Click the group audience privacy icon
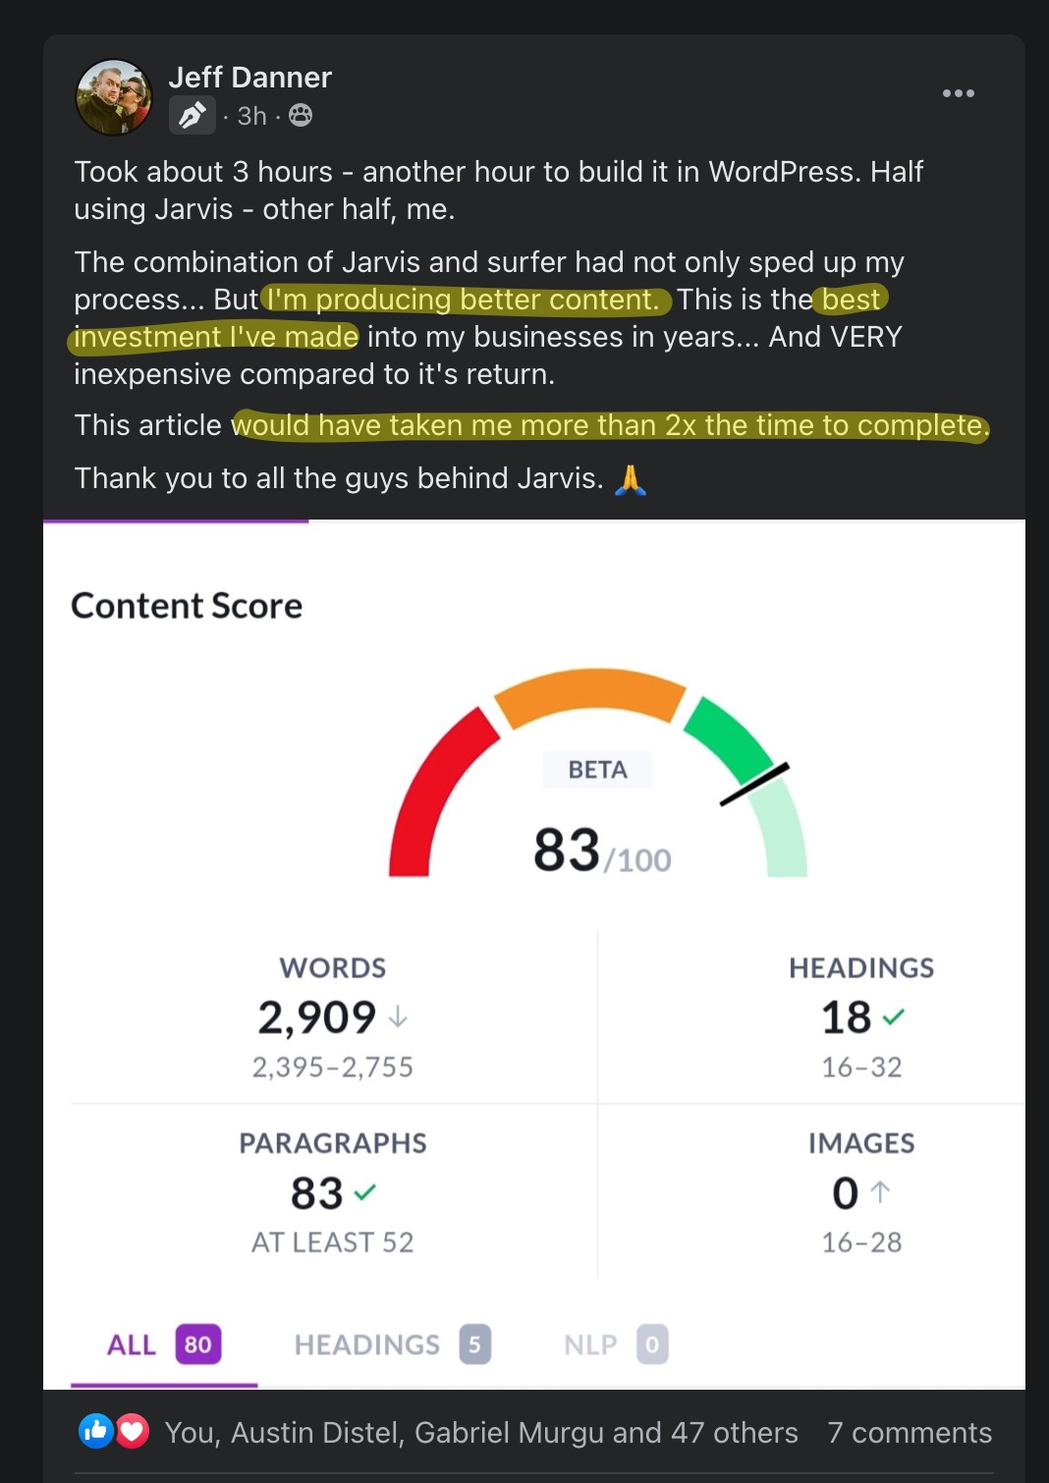The image size is (1049, 1483). [301, 116]
